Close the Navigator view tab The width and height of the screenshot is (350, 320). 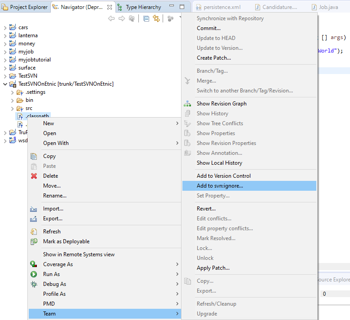(x=110, y=7)
